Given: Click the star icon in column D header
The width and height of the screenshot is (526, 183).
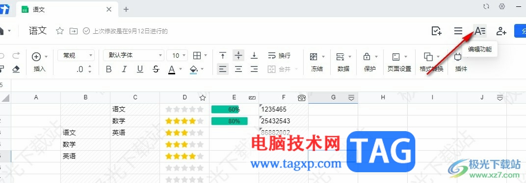Looking at the screenshot, I should (x=202, y=98).
